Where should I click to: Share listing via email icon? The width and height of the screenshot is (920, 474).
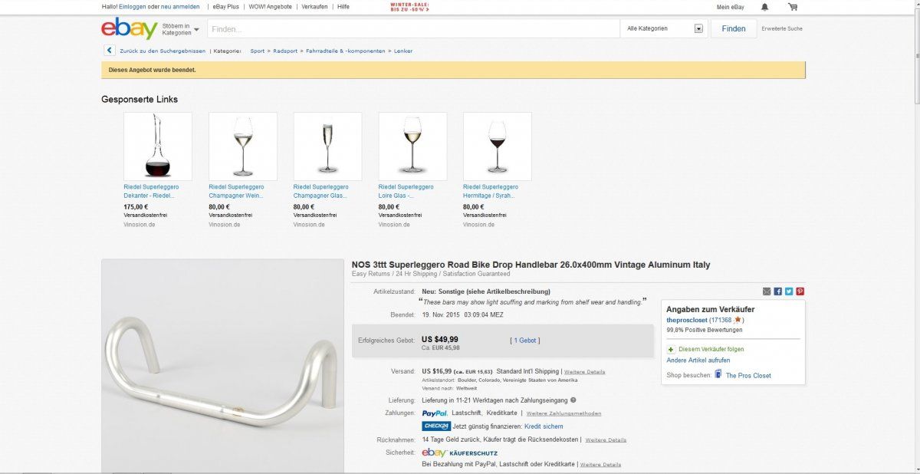coord(767,291)
